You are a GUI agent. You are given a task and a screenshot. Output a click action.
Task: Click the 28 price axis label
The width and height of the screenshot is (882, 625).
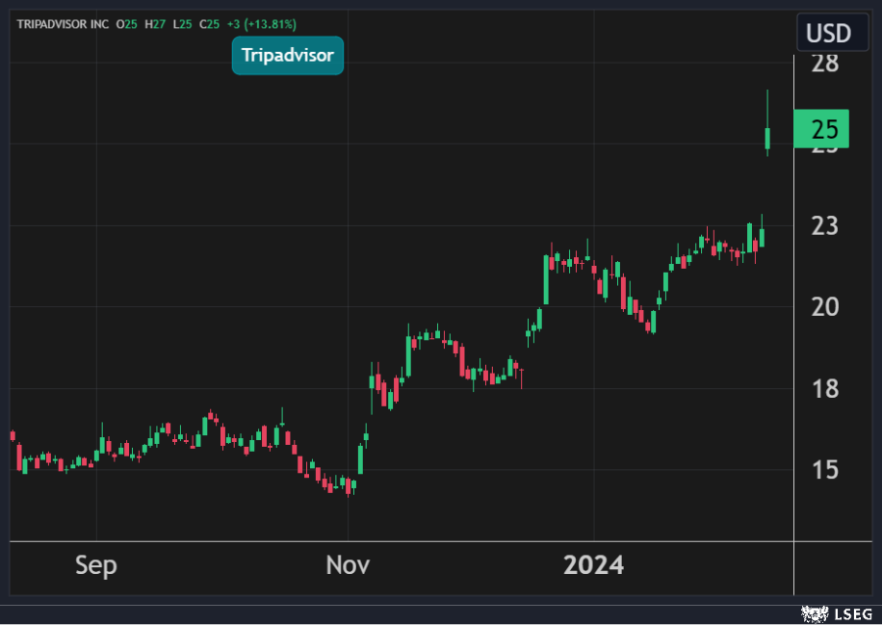tap(824, 63)
